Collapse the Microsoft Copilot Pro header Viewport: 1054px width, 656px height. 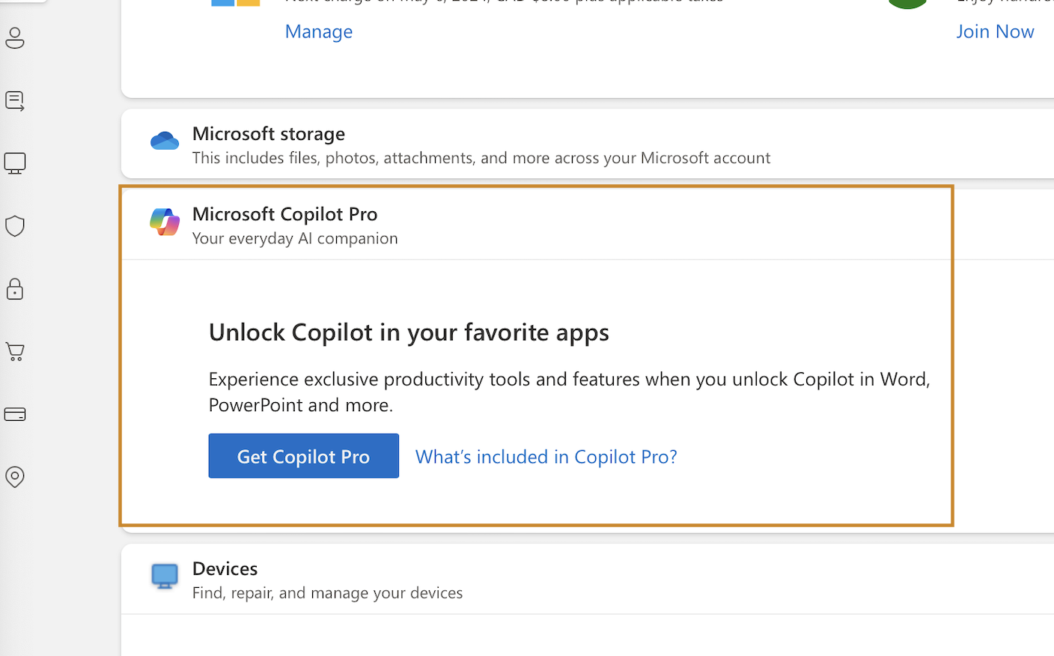point(588,225)
